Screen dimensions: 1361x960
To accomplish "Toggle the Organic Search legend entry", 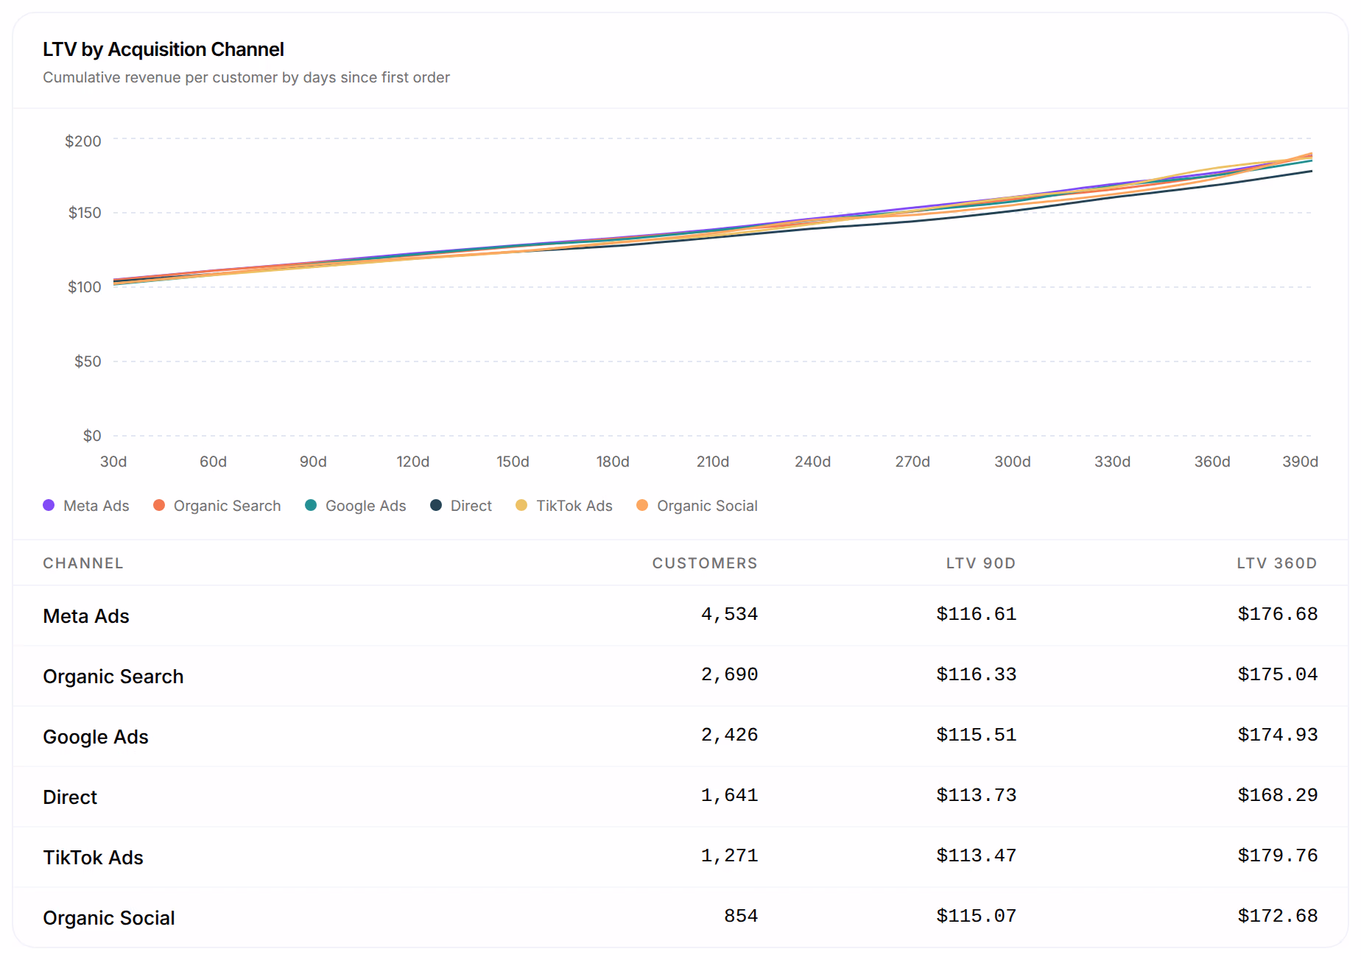I will [217, 506].
